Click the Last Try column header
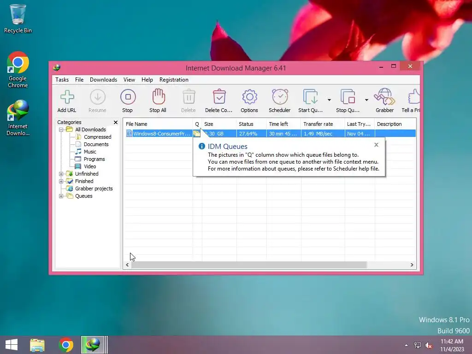The image size is (472, 354). click(360, 124)
